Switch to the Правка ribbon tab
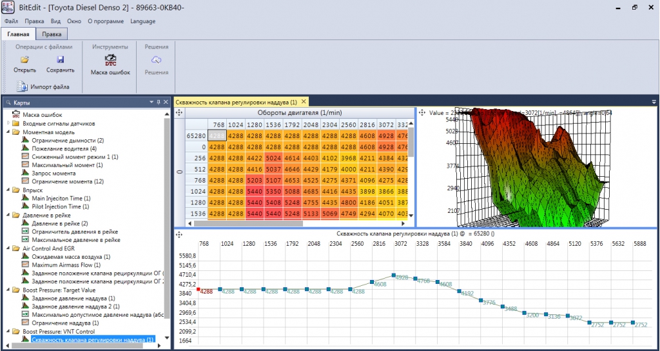This screenshot has width=660, height=351. click(x=52, y=34)
